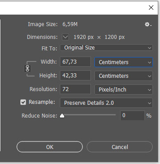160x164 pixels.
Task: Click the Resample label
Action: pos(42,102)
